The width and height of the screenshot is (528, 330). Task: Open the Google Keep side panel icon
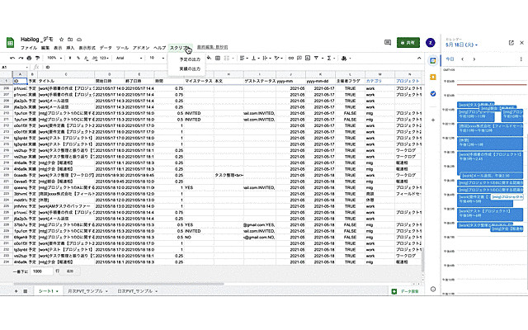pyautogui.click(x=433, y=77)
